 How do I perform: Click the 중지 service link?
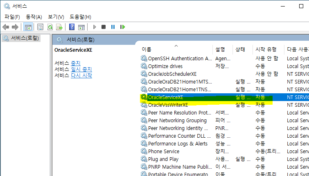(x=76, y=63)
